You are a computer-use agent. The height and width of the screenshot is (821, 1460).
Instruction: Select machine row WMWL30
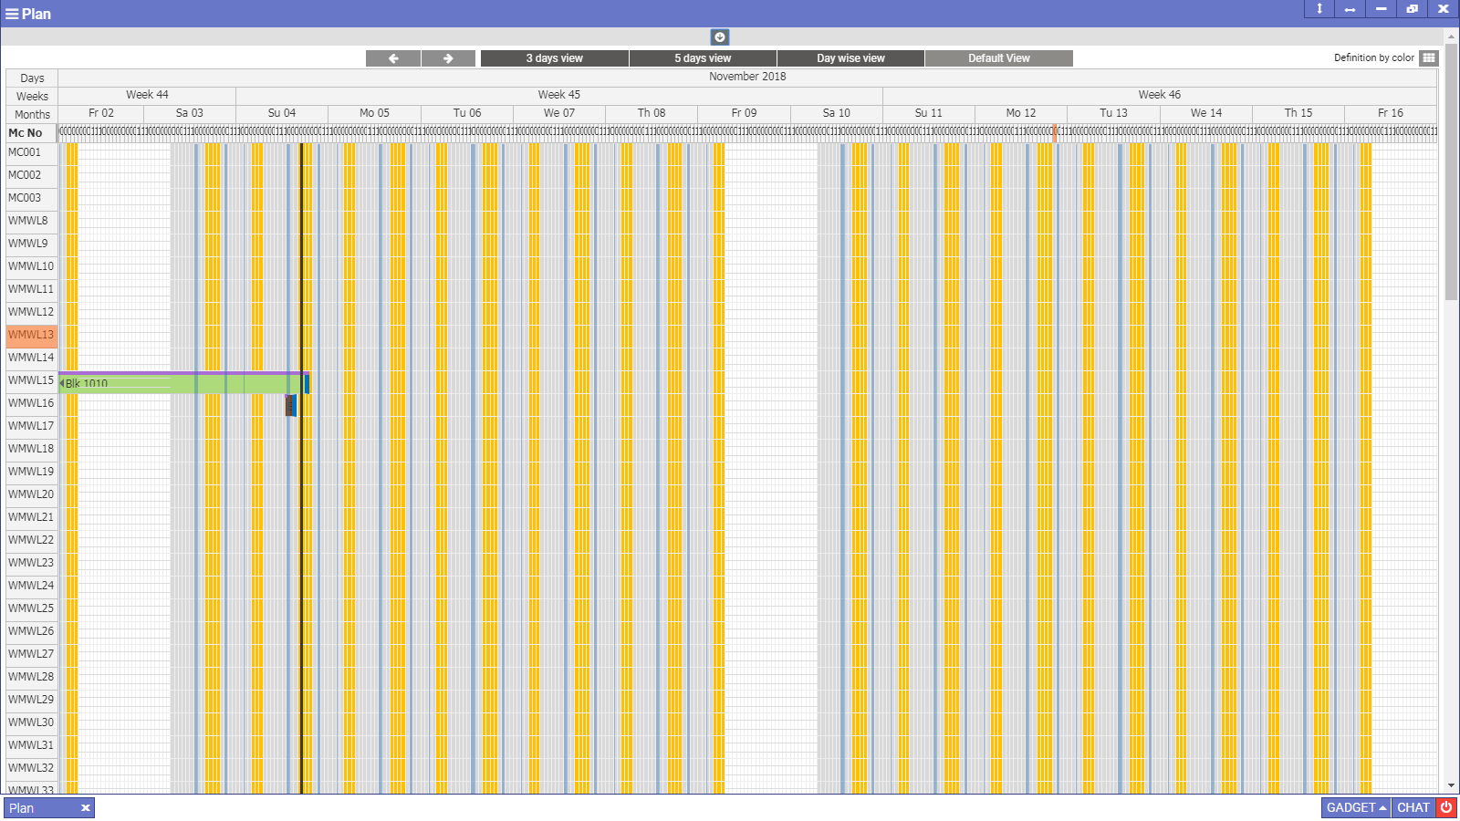[x=32, y=722]
